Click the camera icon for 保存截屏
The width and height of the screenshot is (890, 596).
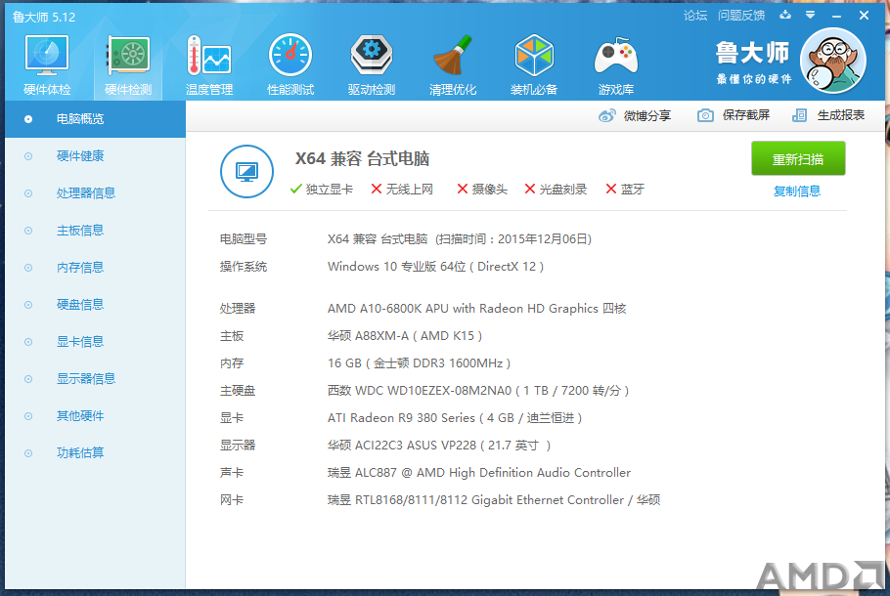click(705, 115)
